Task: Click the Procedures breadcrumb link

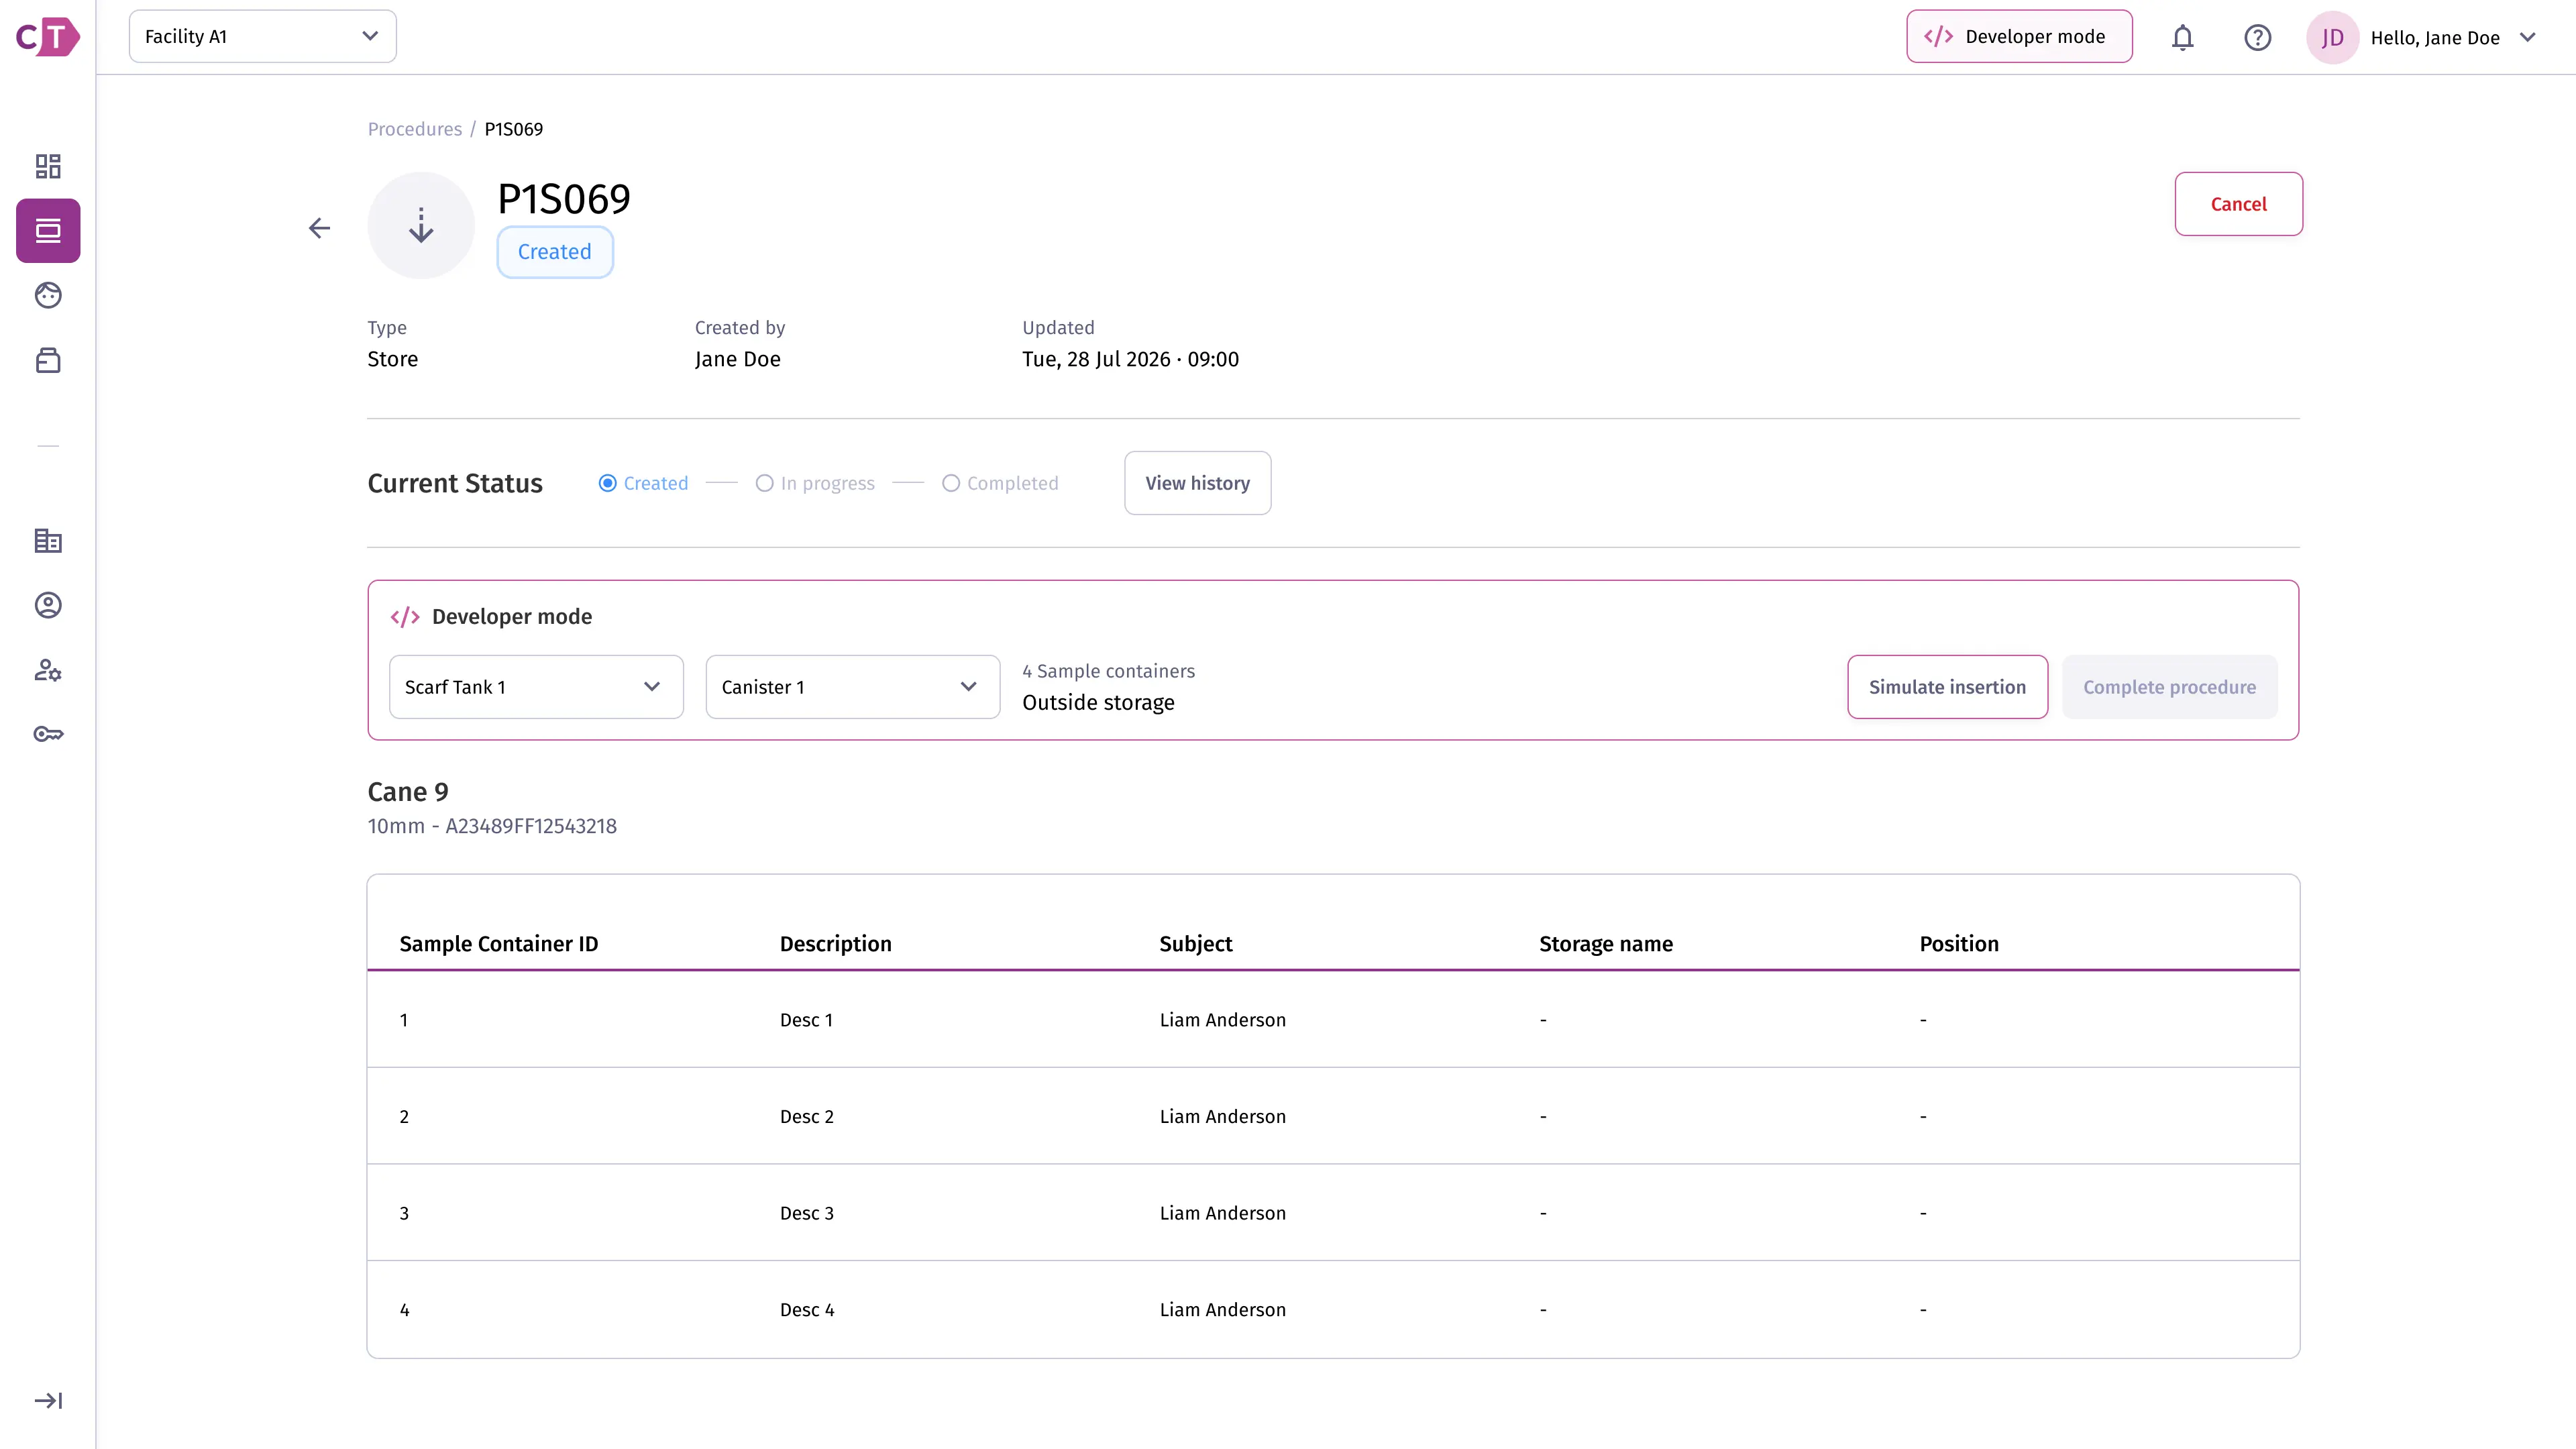Action: (414, 129)
